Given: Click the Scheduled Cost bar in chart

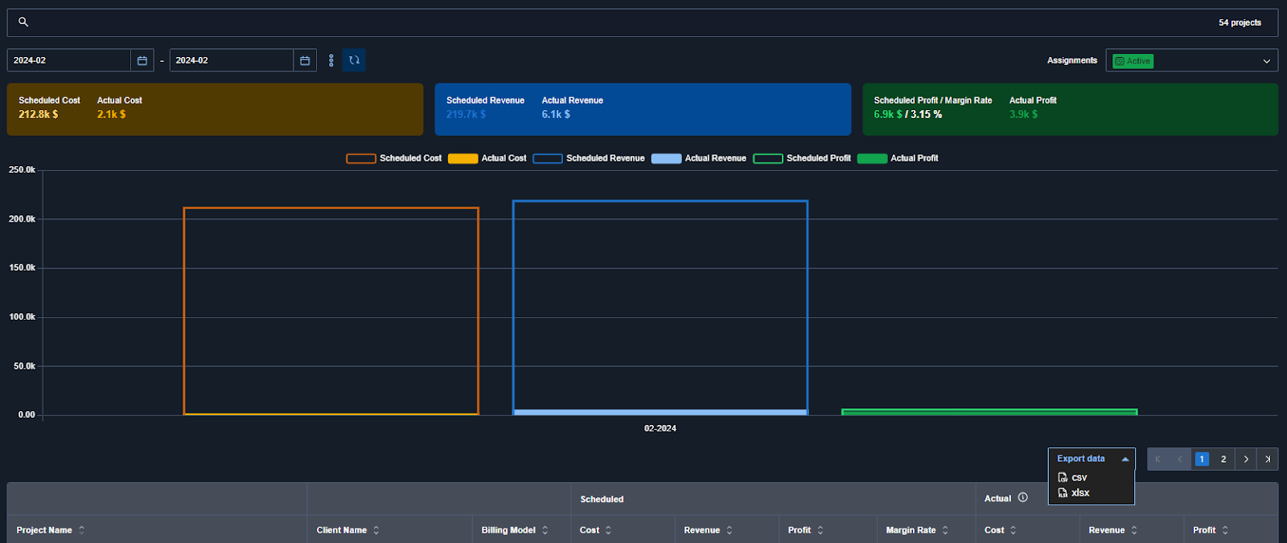Looking at the screenshot, I should pyautogui.click(x=331, y=311).
